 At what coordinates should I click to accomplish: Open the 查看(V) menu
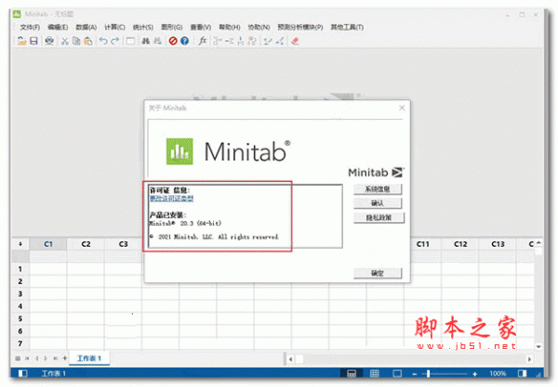coord(201,27)
